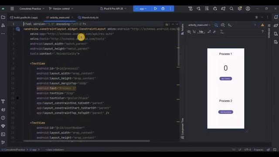The width and height of the screenshot is (279, 157).
Task: Debug the app with bug icon
Action: pos(163,9)
